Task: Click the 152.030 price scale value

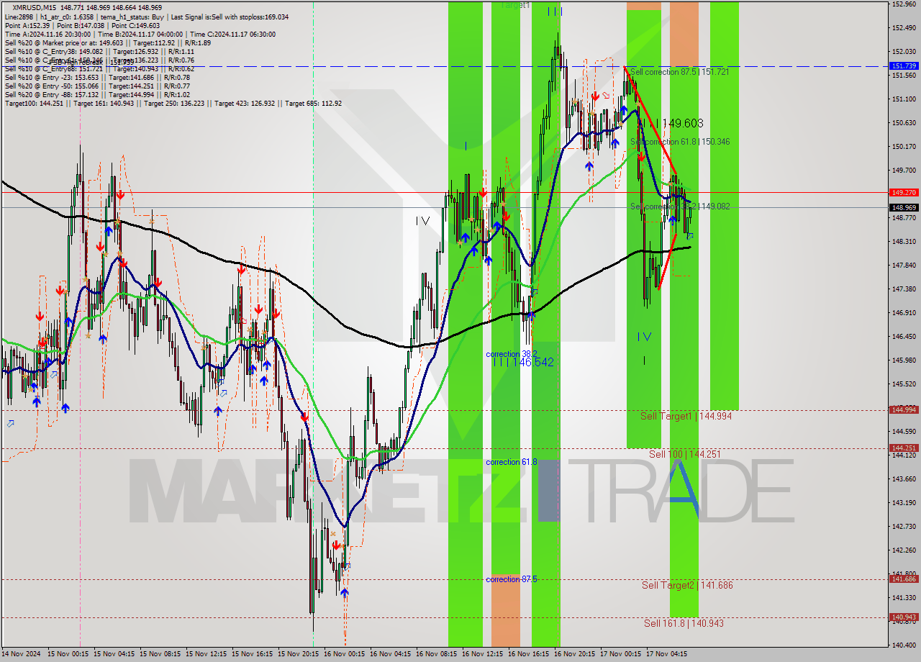Action: point(904,52)
